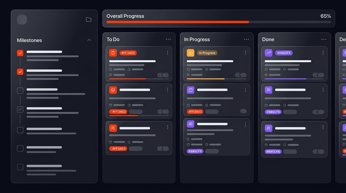Screen dimensions: 346x193
Task: Open the kebab menu on the In Progress people card
Action: tap(245, 124)
